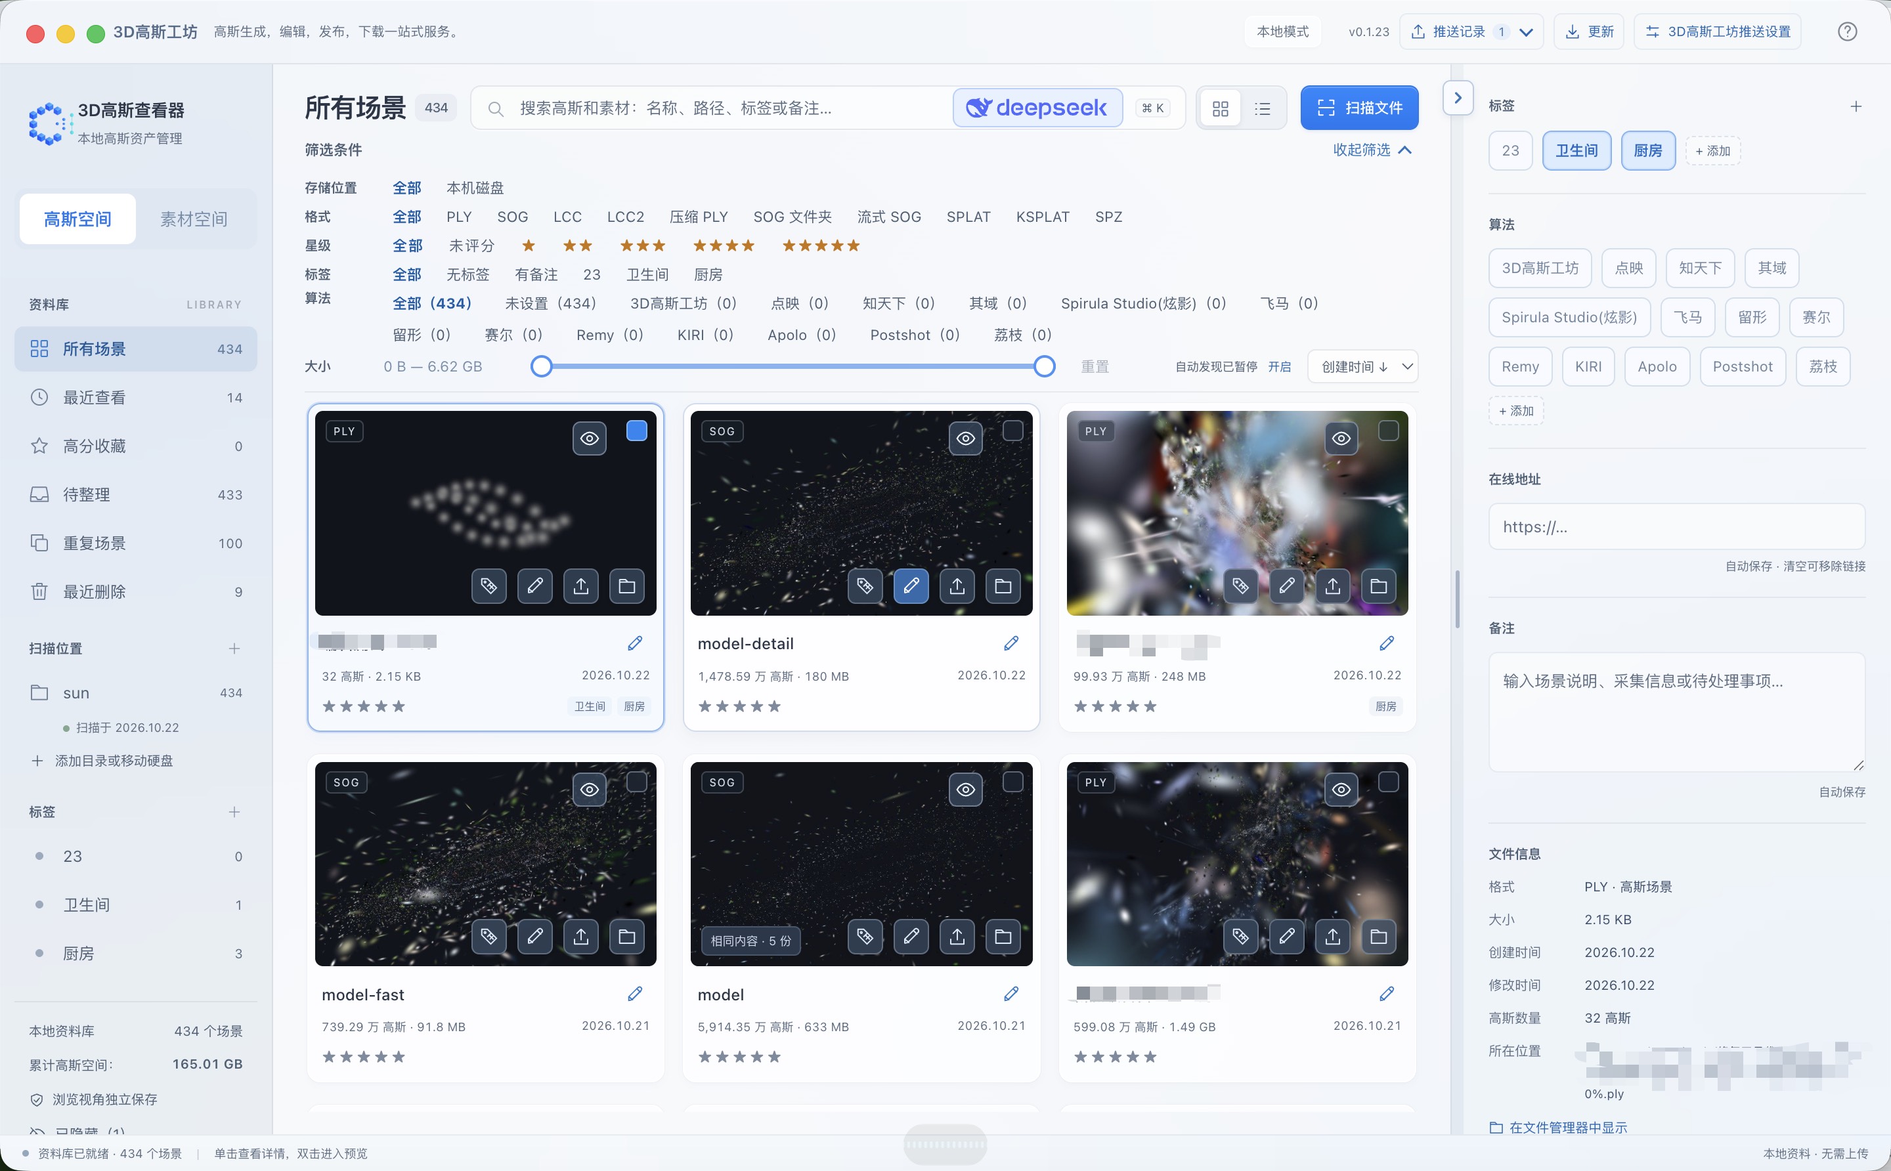Open the 创建时间 sort dropdown
Viewport: 1891px width, 1171px height.
coord(1362,366)
